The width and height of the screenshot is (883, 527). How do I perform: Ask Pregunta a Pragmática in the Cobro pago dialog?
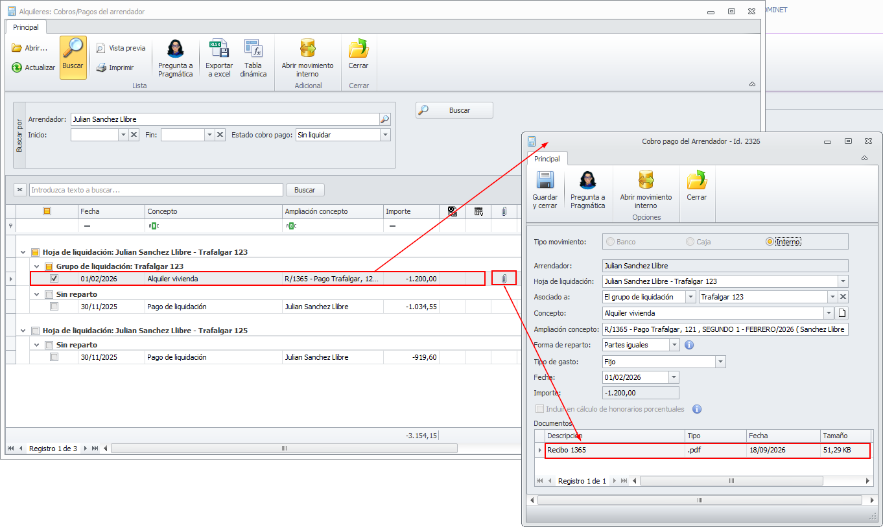[588, 189]
